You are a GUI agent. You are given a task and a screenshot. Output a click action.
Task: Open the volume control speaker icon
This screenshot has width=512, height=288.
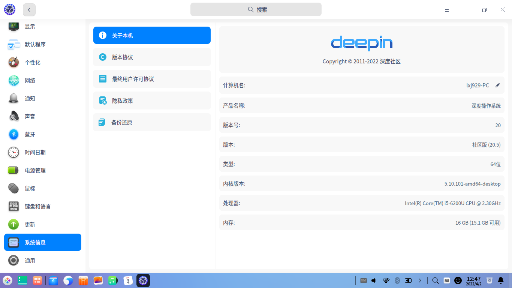(x=374, y=280)
